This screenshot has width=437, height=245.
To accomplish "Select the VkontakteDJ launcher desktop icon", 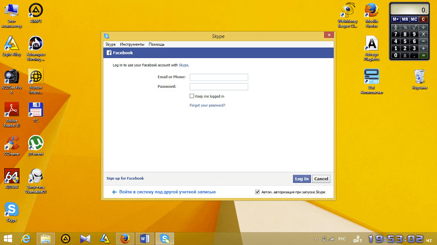I will pos(36,181).
